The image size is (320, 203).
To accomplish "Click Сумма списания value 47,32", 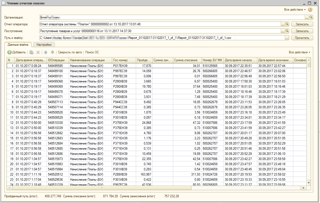I will click(x=187, y=123).
